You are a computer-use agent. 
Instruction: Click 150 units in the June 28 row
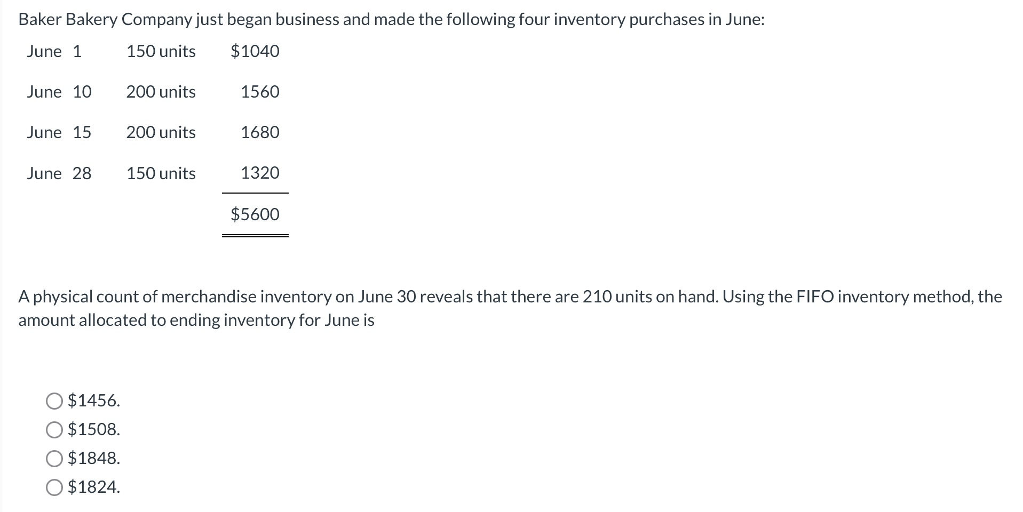pos(161,173)
